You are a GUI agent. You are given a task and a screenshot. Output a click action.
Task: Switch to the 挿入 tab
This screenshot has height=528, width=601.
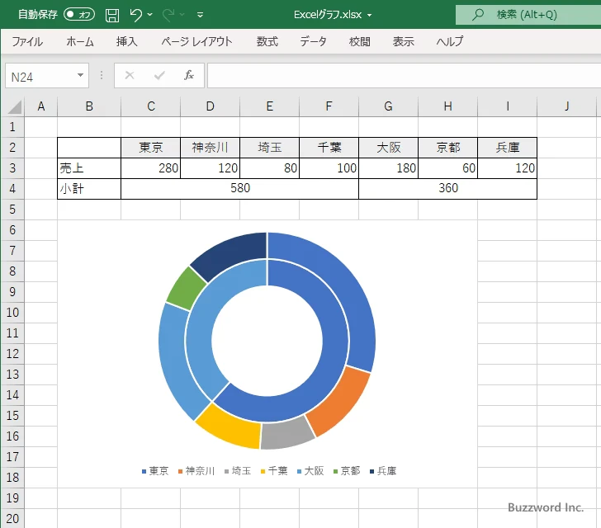coord(127,41)
